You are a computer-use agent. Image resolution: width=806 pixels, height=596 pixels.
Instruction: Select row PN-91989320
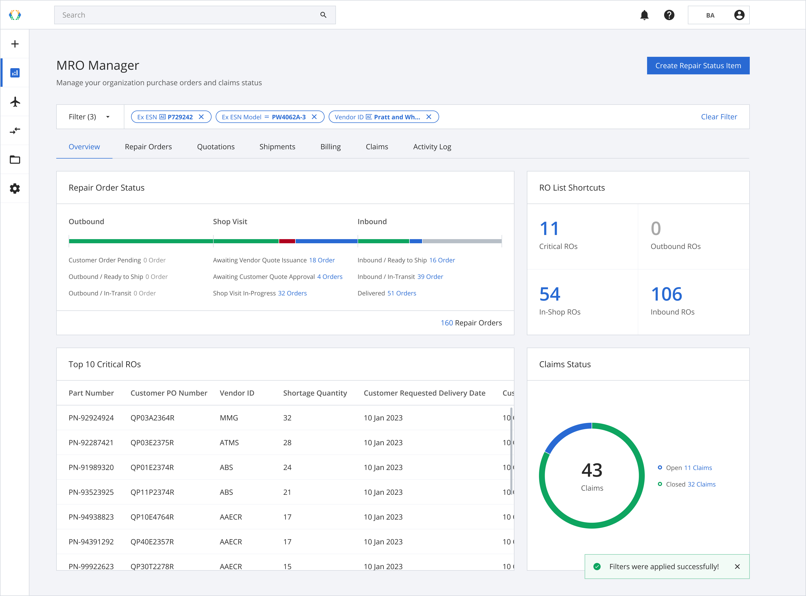tap(285, 468)
